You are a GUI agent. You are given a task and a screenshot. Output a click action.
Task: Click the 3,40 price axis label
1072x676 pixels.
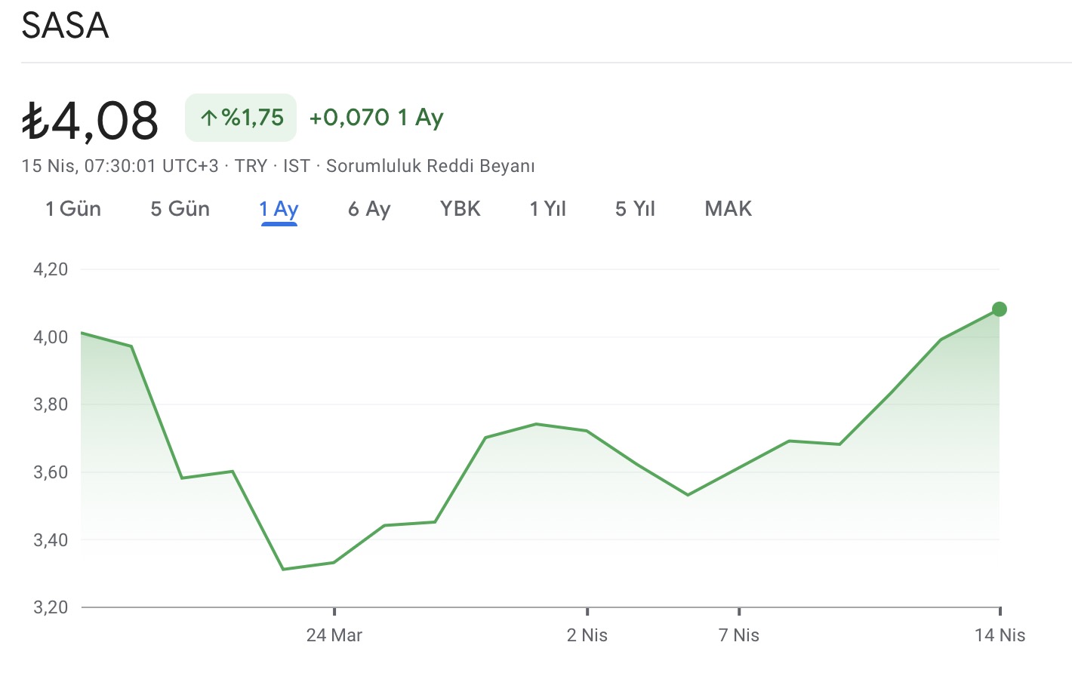51,540
